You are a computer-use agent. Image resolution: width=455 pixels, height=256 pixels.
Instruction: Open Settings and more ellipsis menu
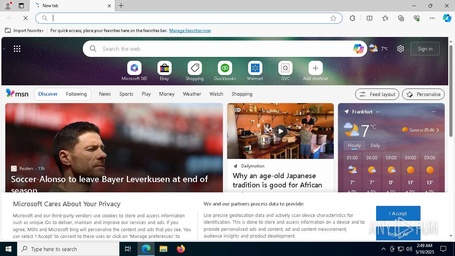432,18
